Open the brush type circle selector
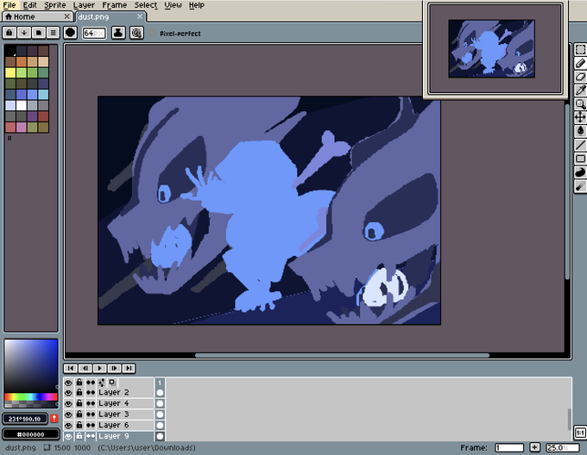Image resolution: width=587 pixels, height=455 pixels. 70,33
